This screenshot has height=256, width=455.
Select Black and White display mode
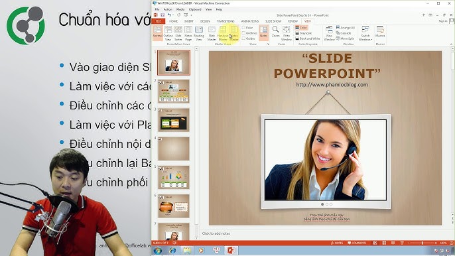tap(308, 38)
